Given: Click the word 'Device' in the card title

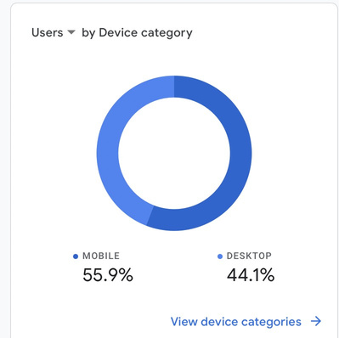Looking at the screenshot, I should pyautogui.click(x=118, y=32).
